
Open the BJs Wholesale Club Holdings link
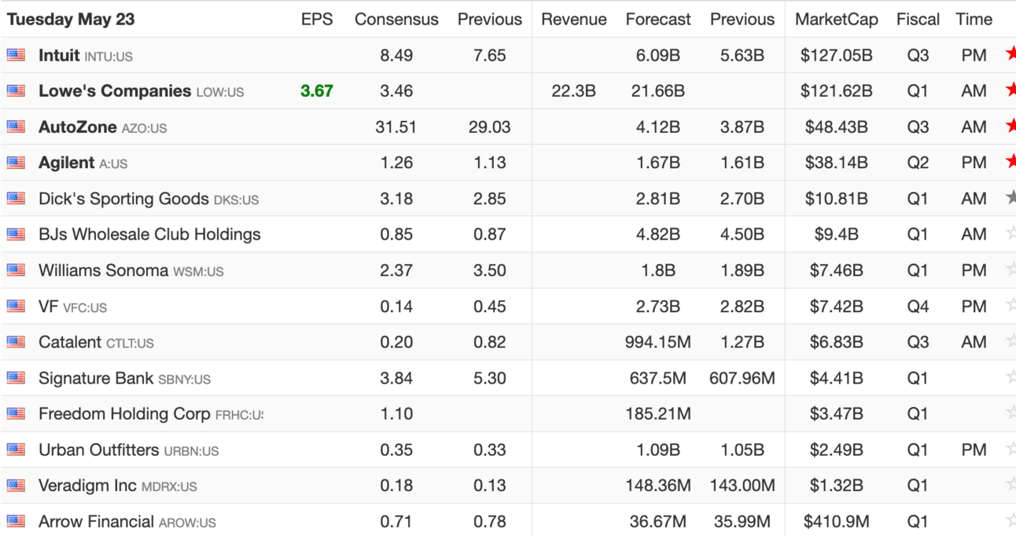tap(149, 234)
